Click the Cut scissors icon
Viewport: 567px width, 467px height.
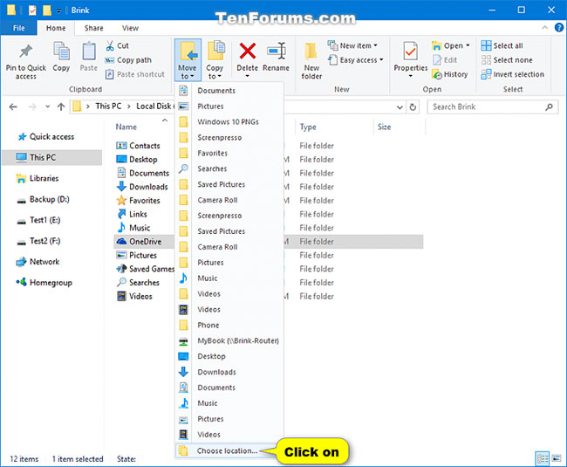110,45
